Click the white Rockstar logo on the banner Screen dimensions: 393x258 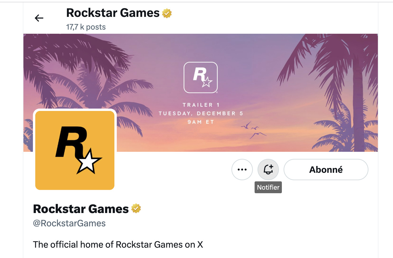(201, 78)
